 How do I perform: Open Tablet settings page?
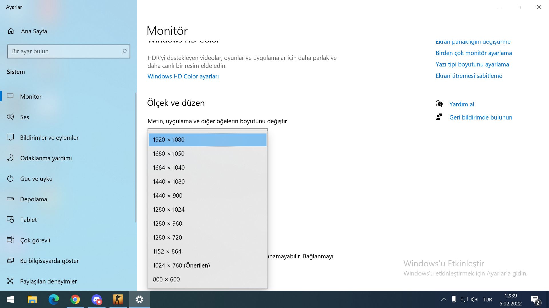(x=28, y=220)
